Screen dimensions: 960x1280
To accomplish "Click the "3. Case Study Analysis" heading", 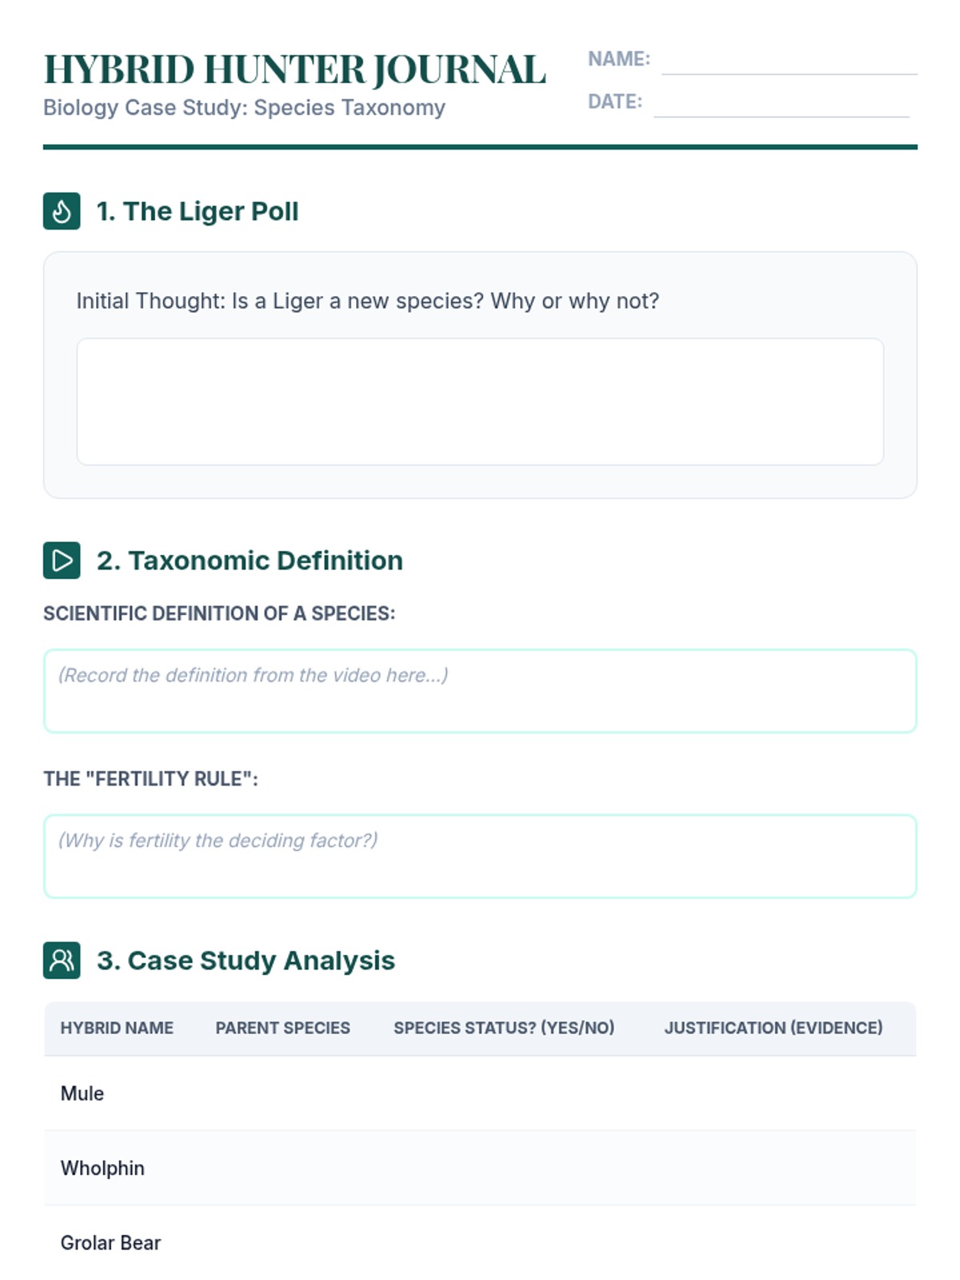I will (246, 960).
